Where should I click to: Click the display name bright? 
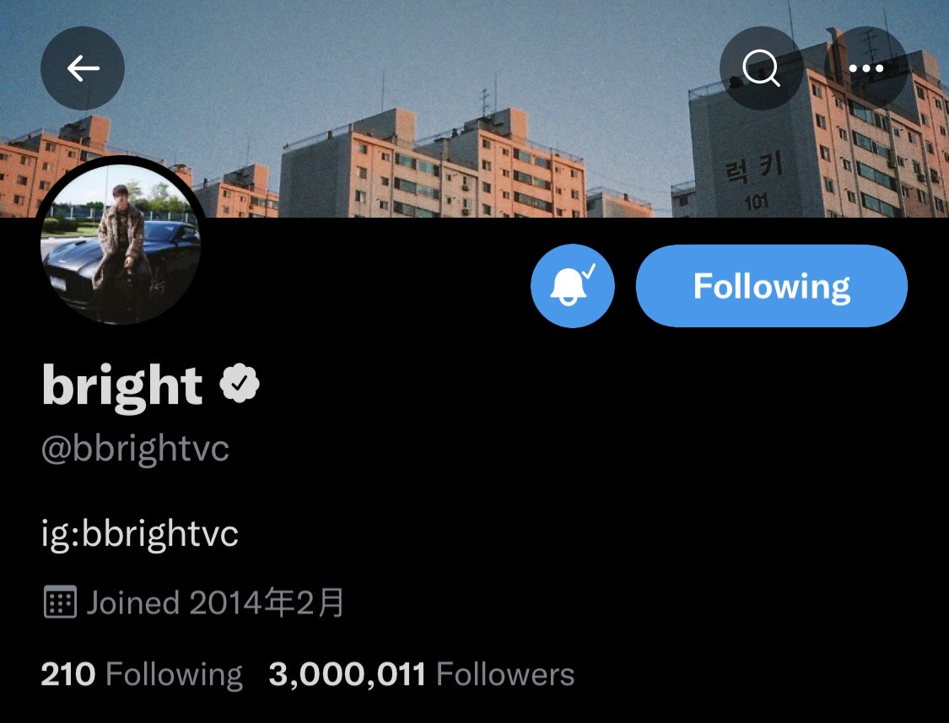122,386
